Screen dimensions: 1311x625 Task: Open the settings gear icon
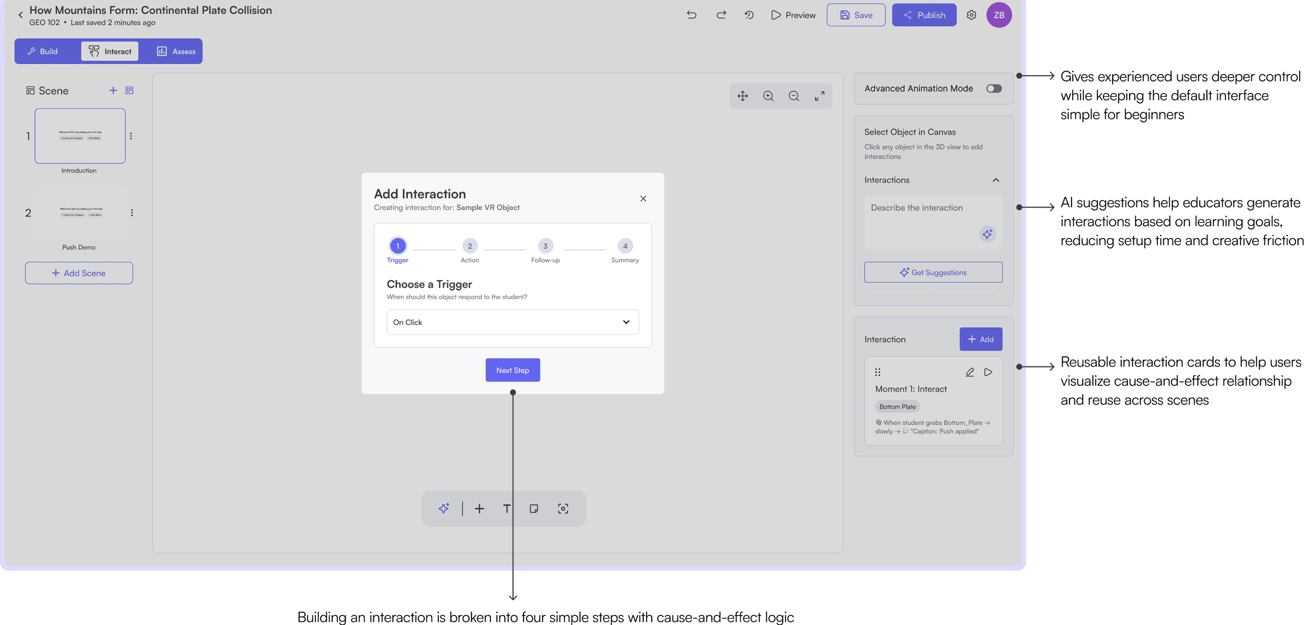tap(971, 15)
